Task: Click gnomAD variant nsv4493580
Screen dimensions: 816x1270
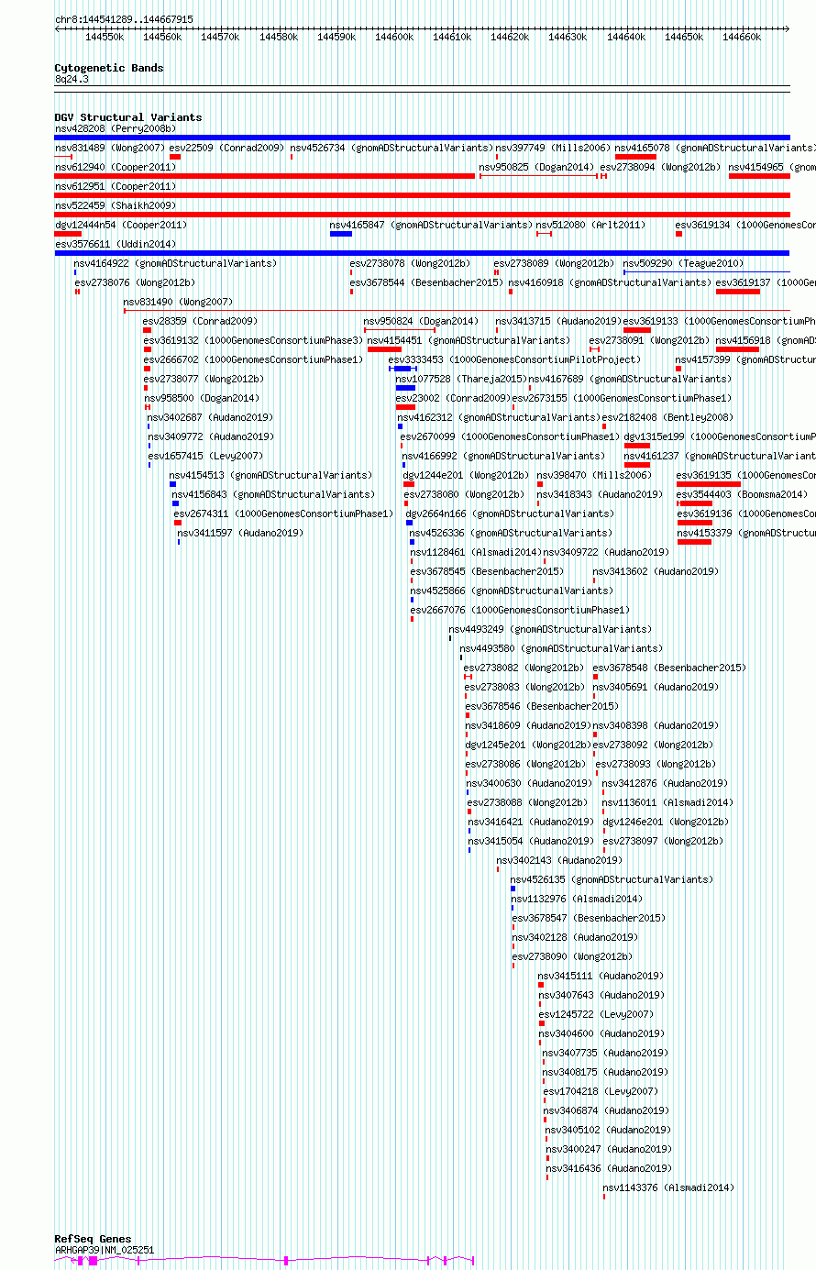Action: point(561,648)
